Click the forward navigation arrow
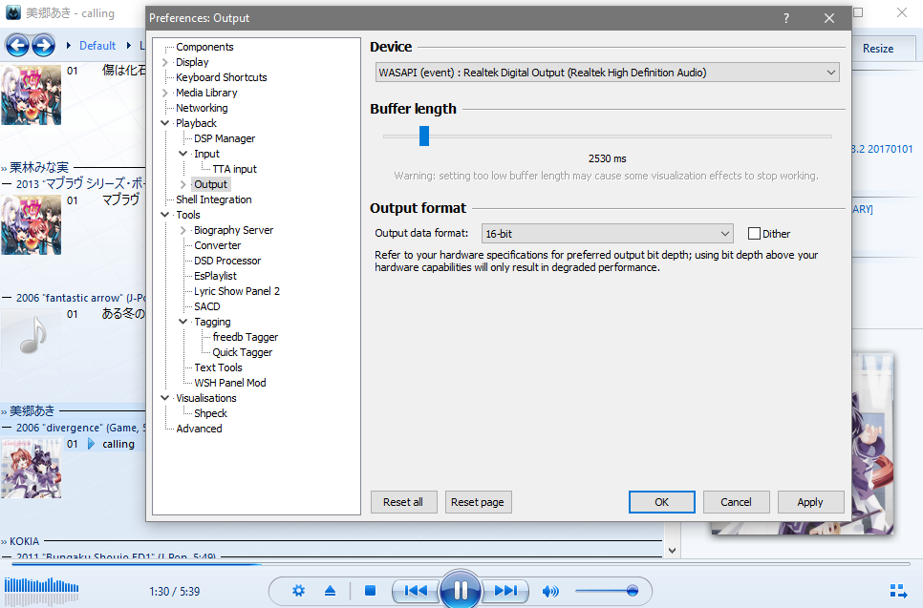 (x=43, y=45)
